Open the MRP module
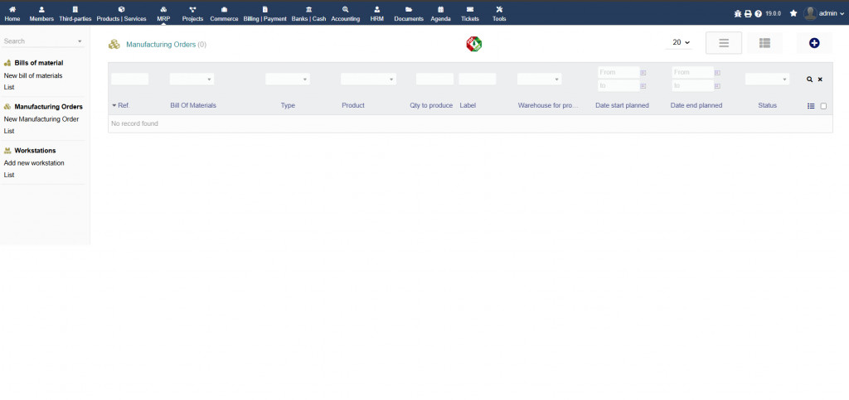 point(163,13)
